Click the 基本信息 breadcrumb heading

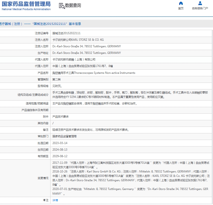point(75,24)
